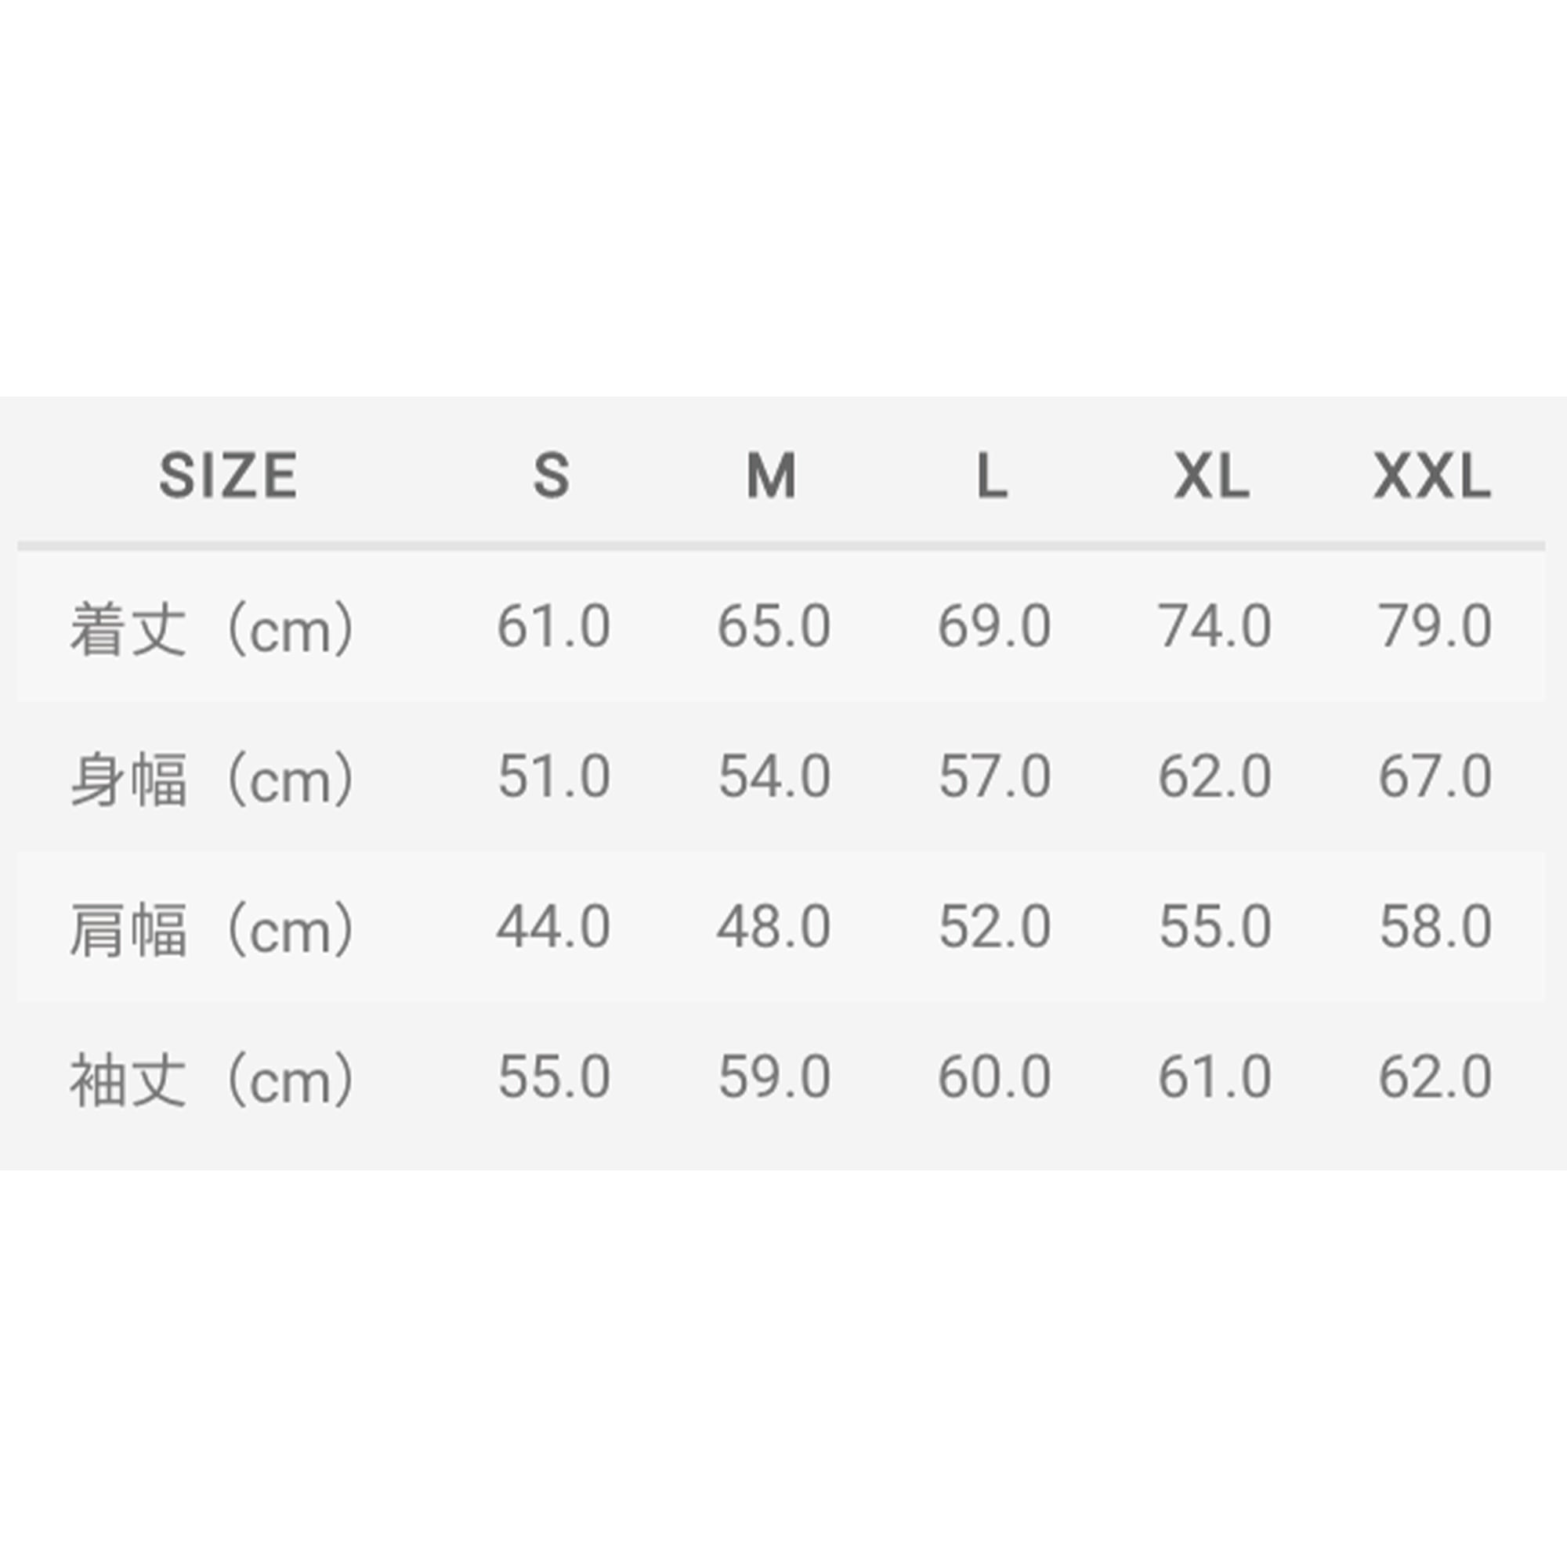Image resolution: width=1567 pixels, height=1567 pixels.
Task: Click 79.0 in the 着丈 XXL cell
Action: [1435, 627]
